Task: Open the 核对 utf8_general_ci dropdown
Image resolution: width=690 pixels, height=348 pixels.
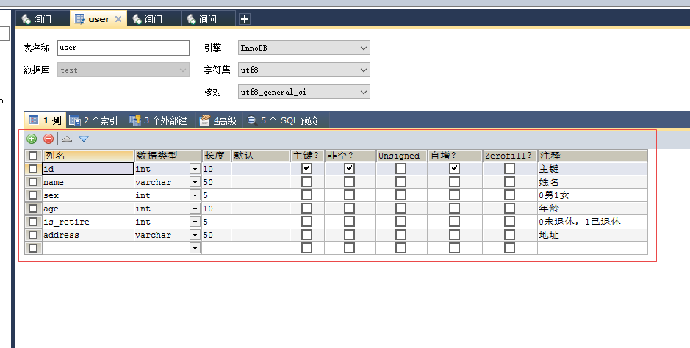Action: (x=304, y=92)
